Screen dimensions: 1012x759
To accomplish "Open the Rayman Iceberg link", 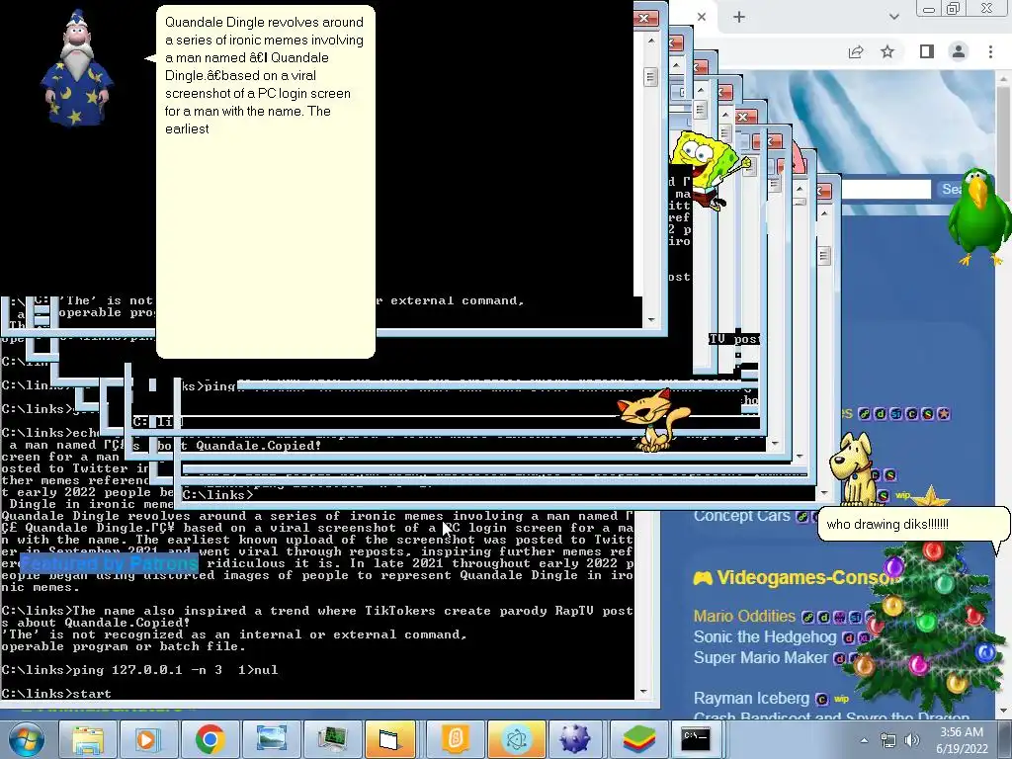I will tap(751, 699).
